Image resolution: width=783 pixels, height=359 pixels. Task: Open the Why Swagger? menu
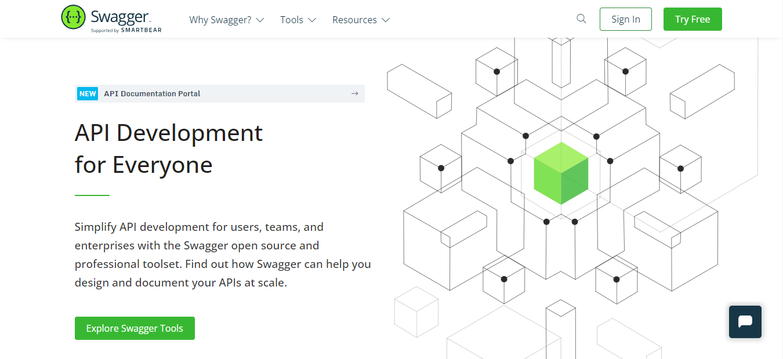click(x=222, y=20)
